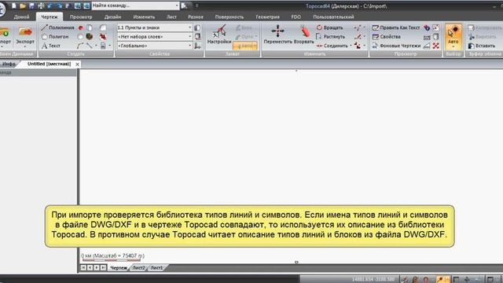503x283 pixels.
Task: Expand the line tool dropdown arrow in Создать
Action: [96, 46]
